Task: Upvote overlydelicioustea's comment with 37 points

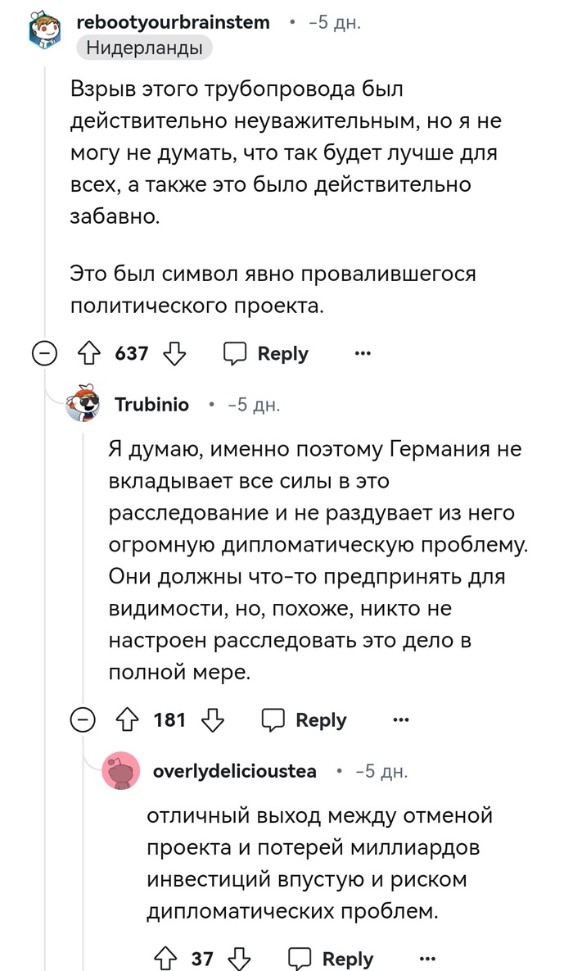Action: pyautogui.click(x=164, y=959)
